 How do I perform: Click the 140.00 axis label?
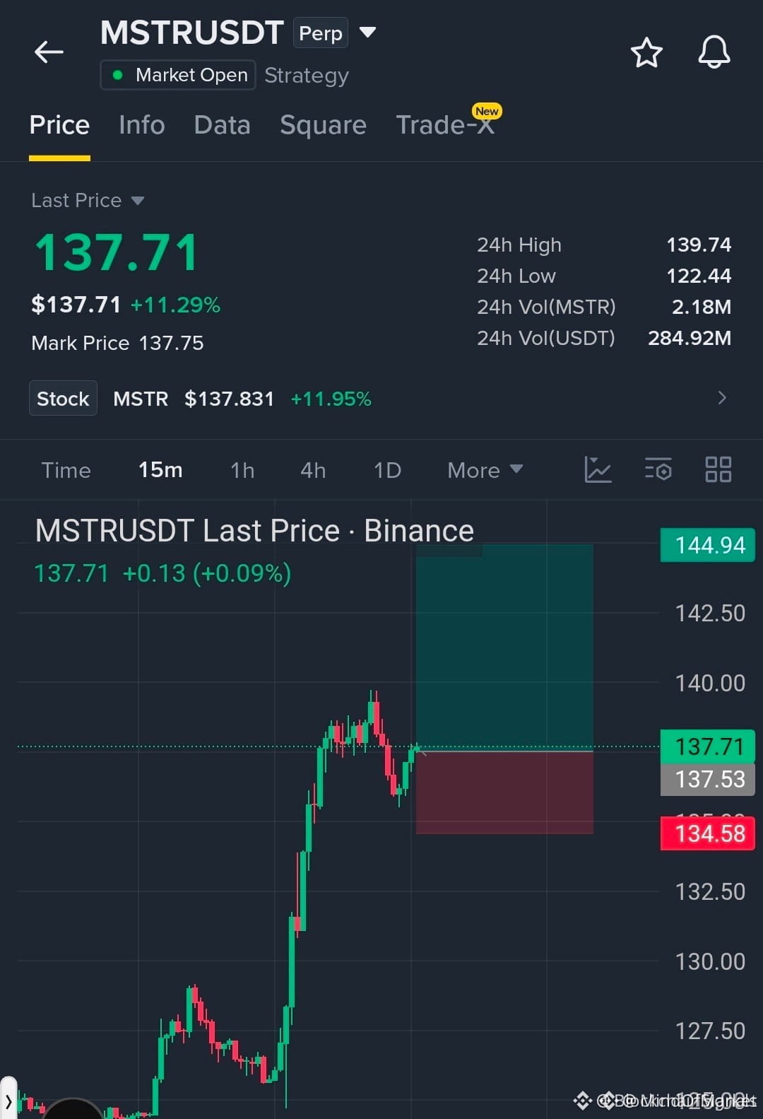(710, 683)
